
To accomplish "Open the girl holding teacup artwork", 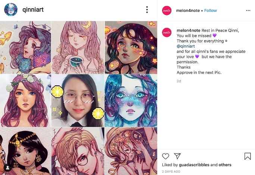I will (78, 47).
